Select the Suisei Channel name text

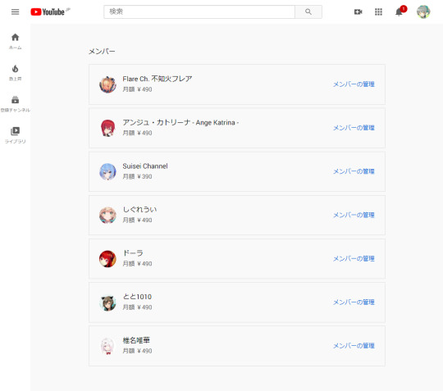(x=145, y=166)
